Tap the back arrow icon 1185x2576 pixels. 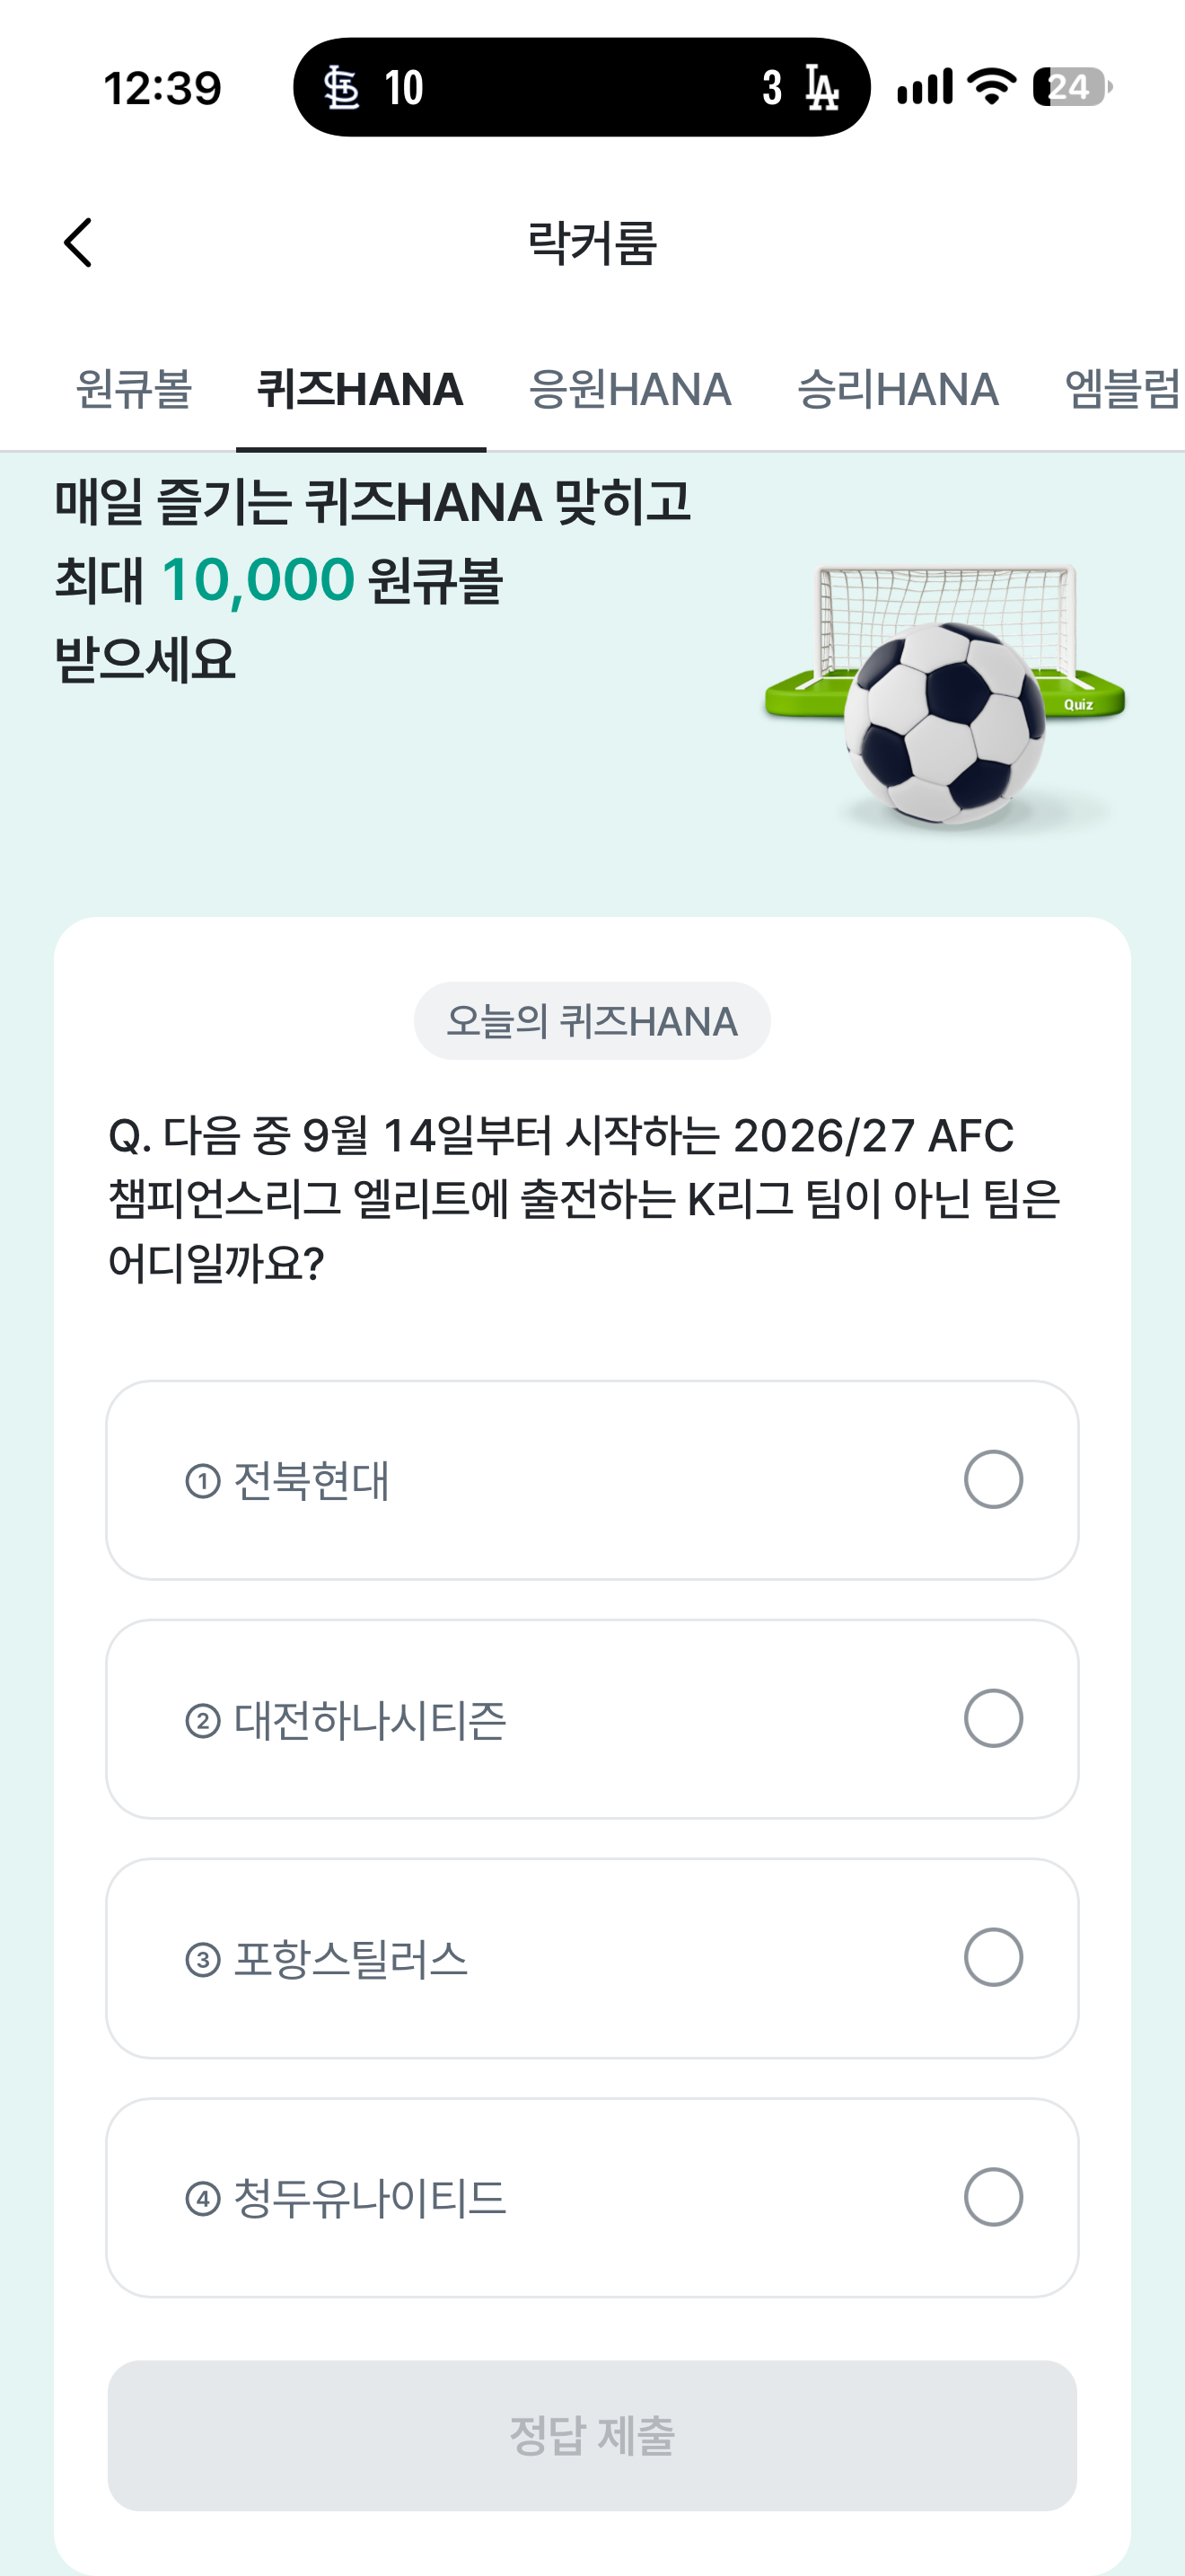click(x=78, y=243)
